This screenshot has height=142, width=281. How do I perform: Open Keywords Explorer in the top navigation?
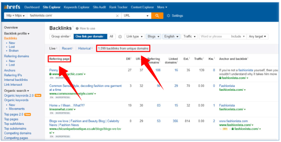[x=76, y=7]
